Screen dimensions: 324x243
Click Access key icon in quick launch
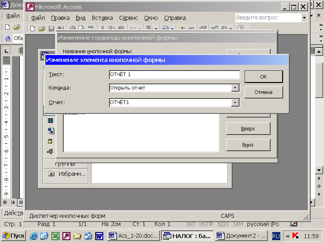[x=66, y=236]
